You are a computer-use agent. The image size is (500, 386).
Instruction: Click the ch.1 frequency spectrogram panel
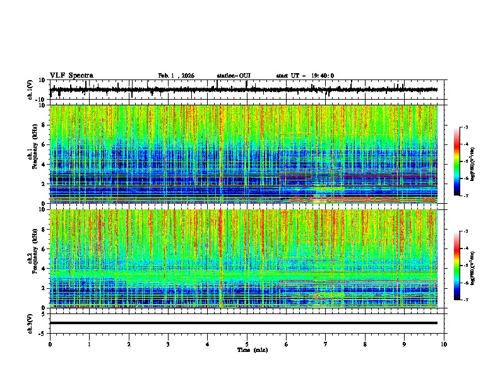[244, 154]
